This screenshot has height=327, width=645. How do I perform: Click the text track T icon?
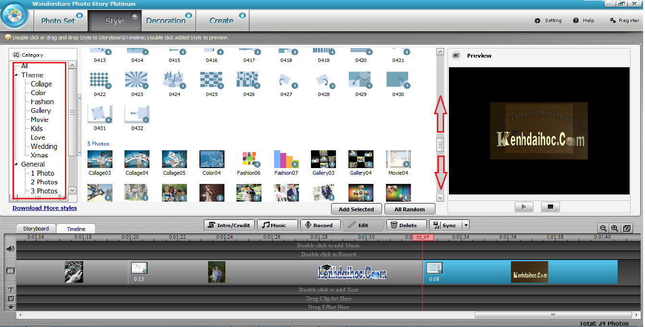(x=10, y=290)
